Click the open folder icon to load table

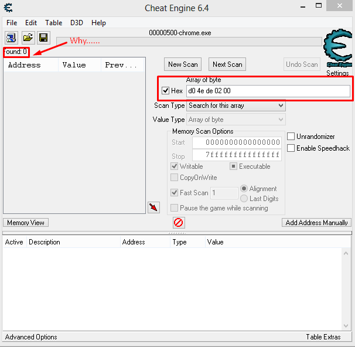pos(28,38)
